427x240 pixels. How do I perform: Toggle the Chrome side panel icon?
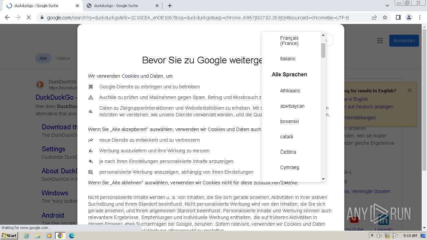click(398, 17)
